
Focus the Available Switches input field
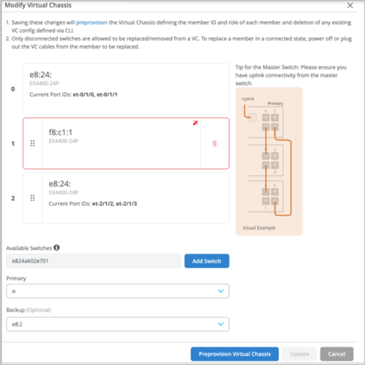[93, 261]
